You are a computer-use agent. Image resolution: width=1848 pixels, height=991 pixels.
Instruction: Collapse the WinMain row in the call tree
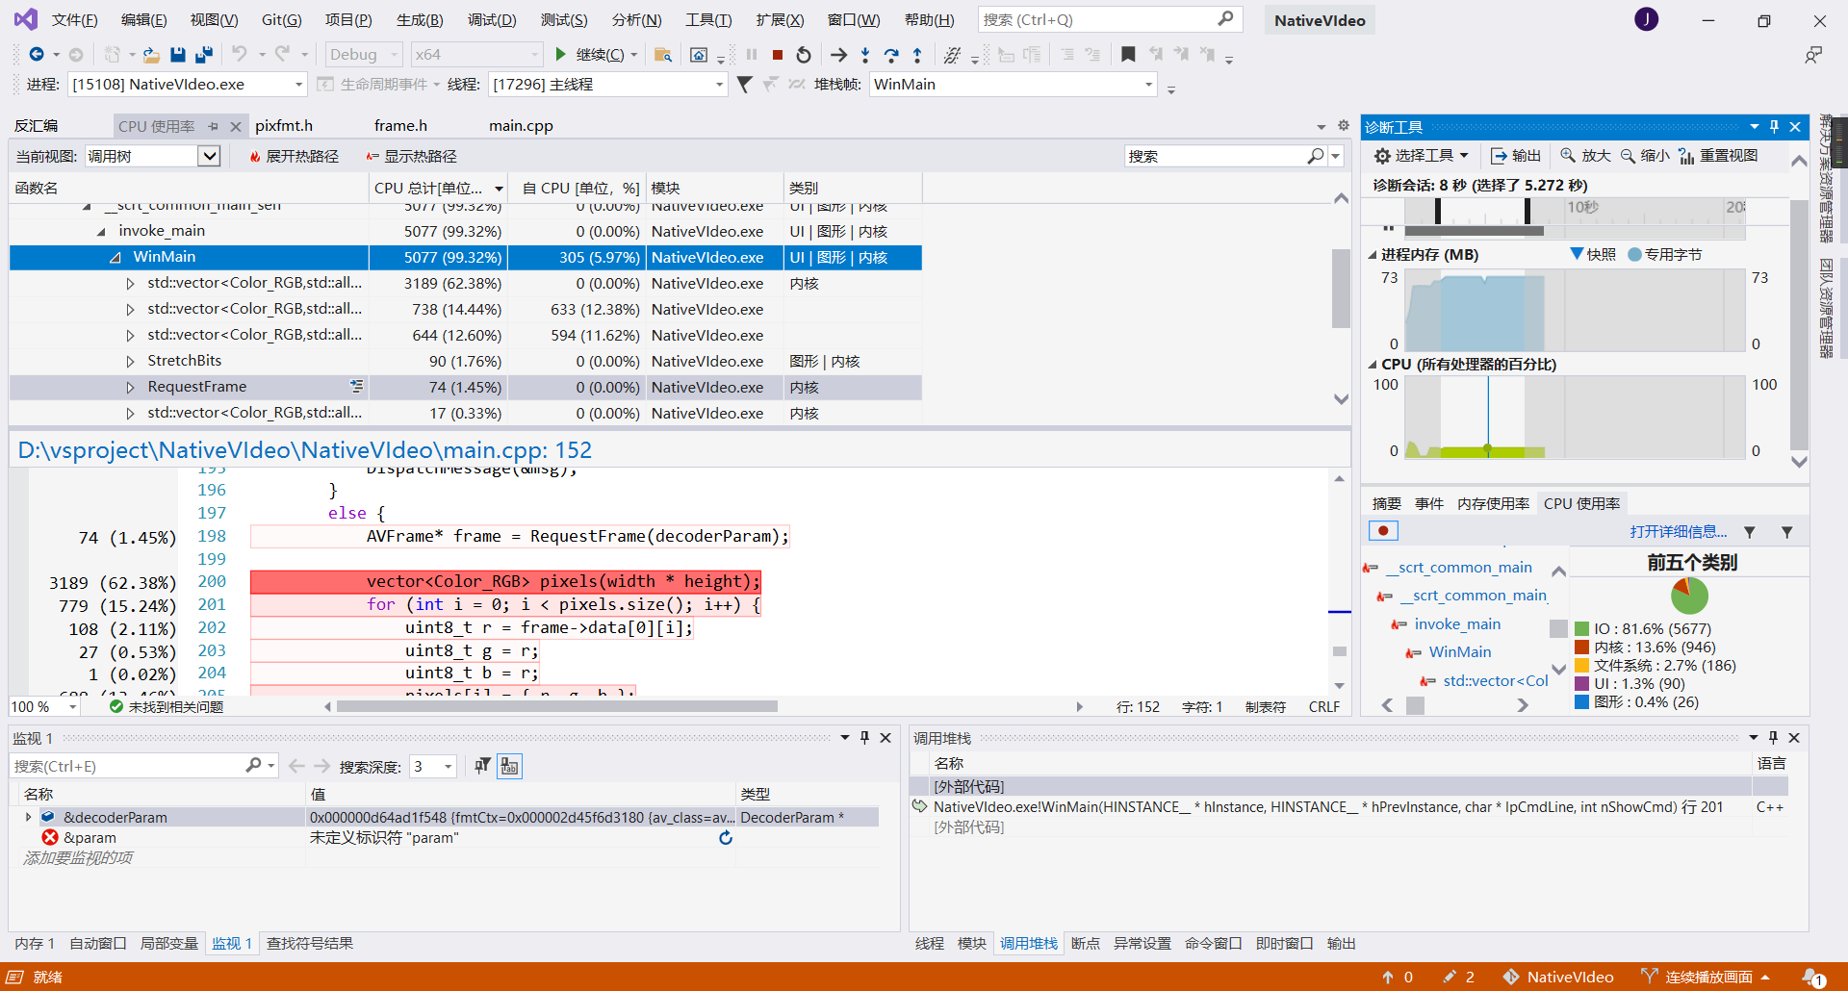pyautogui.click(x=115, y=258)
